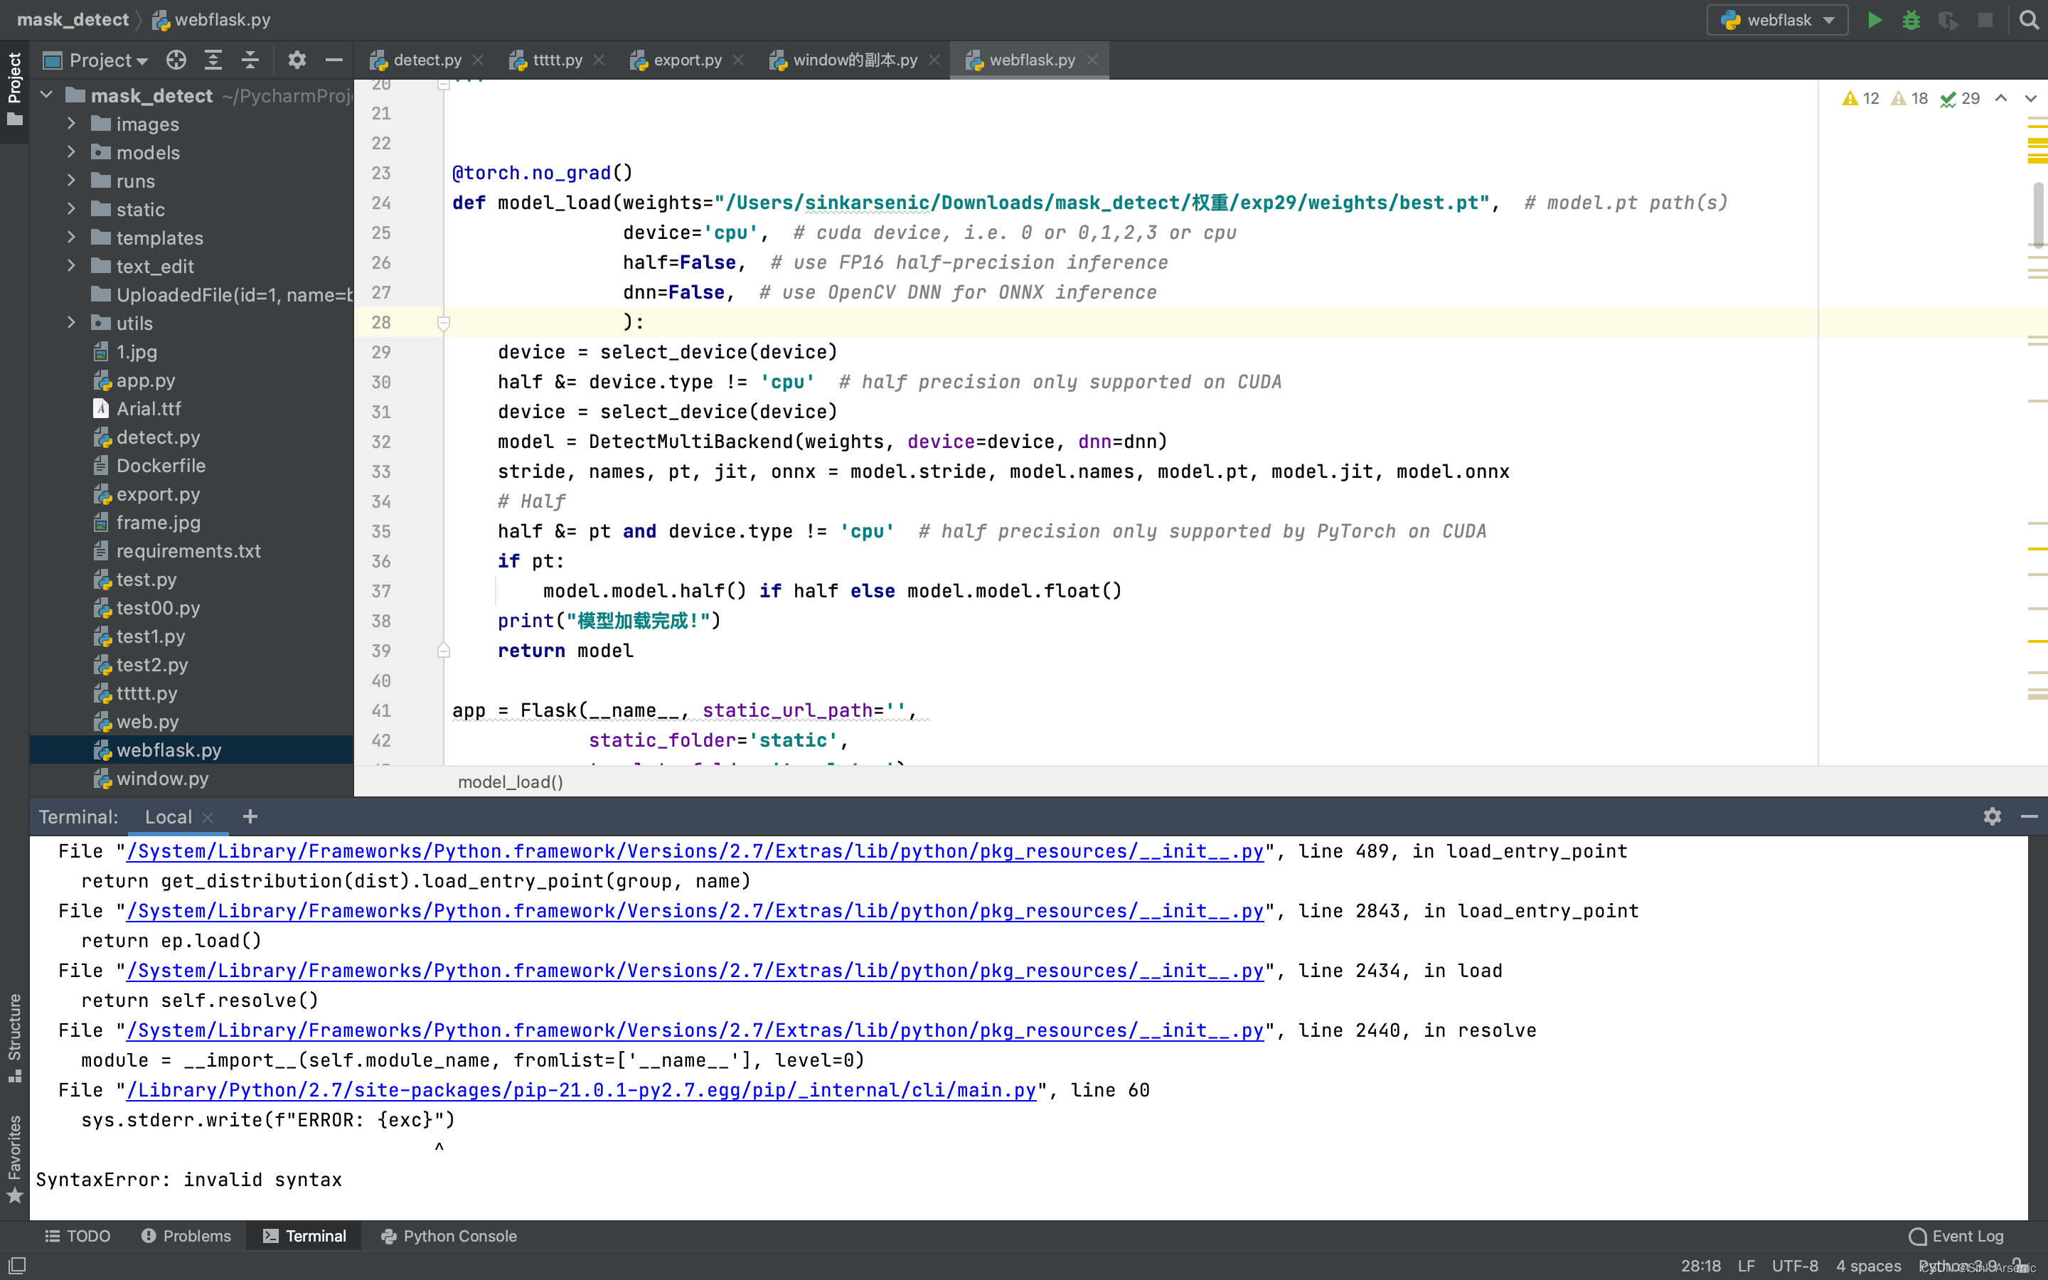Viewport: 2048px width, 1280px height.
Task: Click the stop process square icon
Action: tap(1985, 19)
